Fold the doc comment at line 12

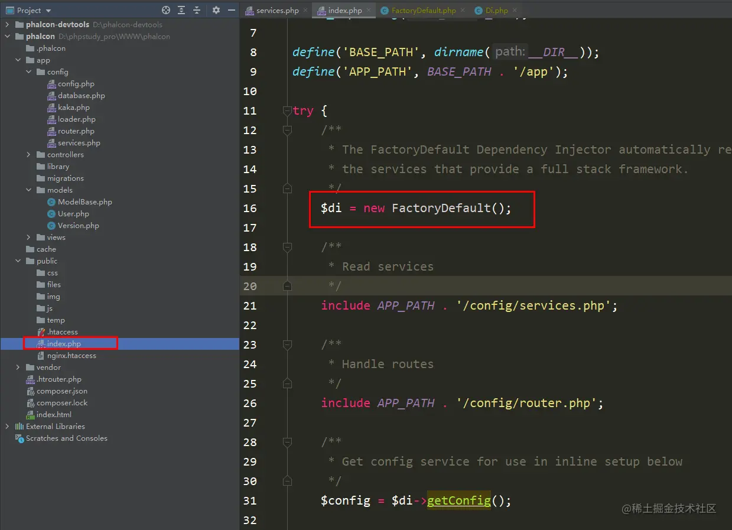pos(287,130)
